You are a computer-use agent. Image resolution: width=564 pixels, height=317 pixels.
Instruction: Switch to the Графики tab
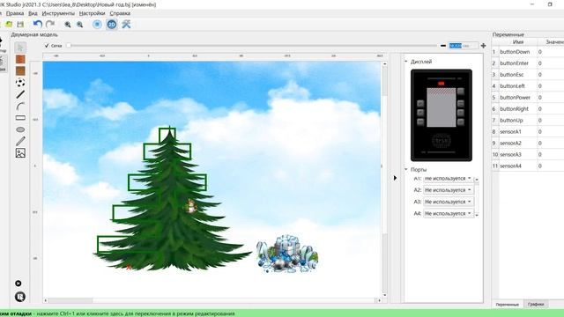coord(536,304)
